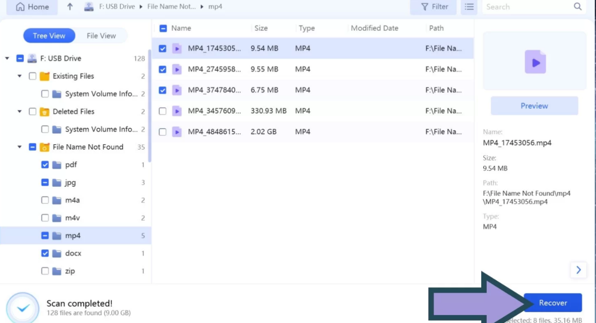596x323 pixels.
Task: Check the m4a folder checkbox
Action: (45, 200)
